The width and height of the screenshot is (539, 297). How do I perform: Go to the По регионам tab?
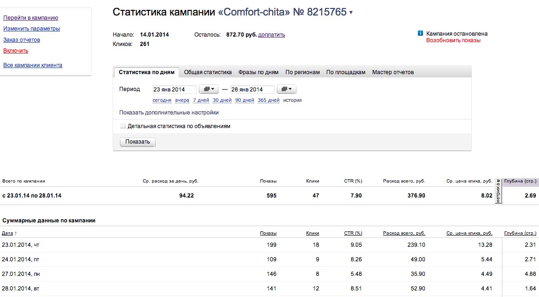point(302,72)
